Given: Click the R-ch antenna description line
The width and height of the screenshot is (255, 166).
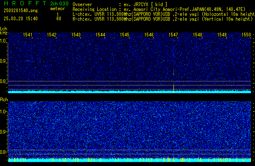Looking at the screenshot, I should pyautogui.click(x=163, y=19).
